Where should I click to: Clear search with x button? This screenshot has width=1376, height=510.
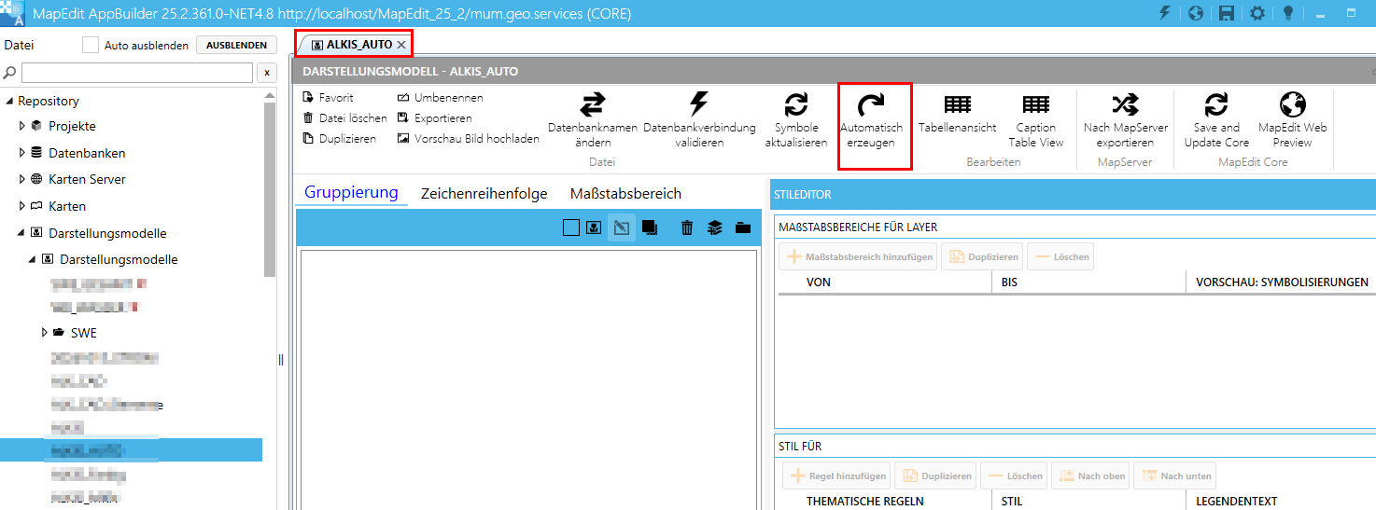[x=266, y=73]
